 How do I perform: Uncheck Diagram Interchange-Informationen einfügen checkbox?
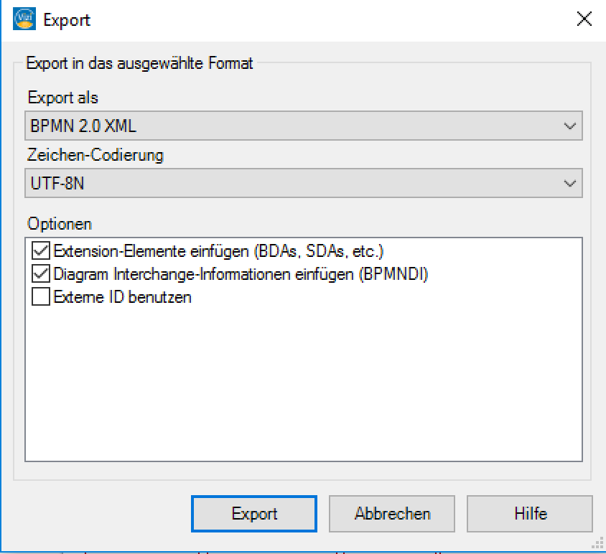point(41,274)
